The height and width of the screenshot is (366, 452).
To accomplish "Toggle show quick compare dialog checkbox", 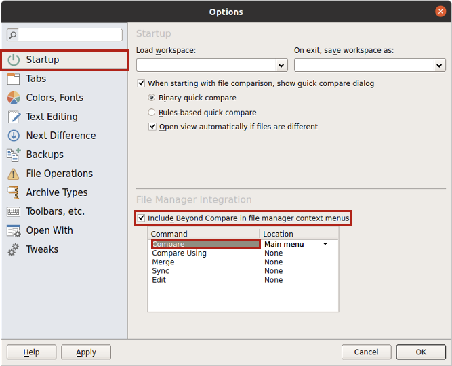I will [x=141, y=83].
